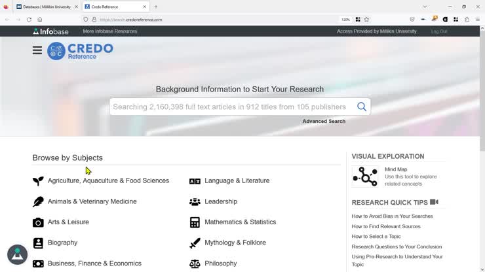This screenshot has width=485, height=272.
Task: Open a new browser tab
Action: [155, 7]
